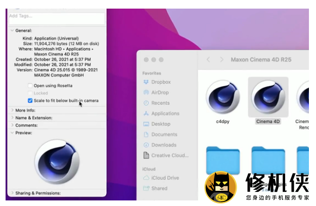316x206 pixels.
Task: Open AirDrop from Finder sidebar
Action: 160,93
